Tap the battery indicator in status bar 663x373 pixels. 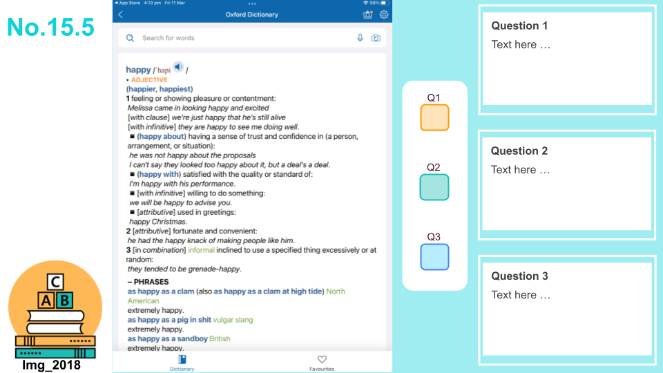pyautogui.click(x=383, y=3)
